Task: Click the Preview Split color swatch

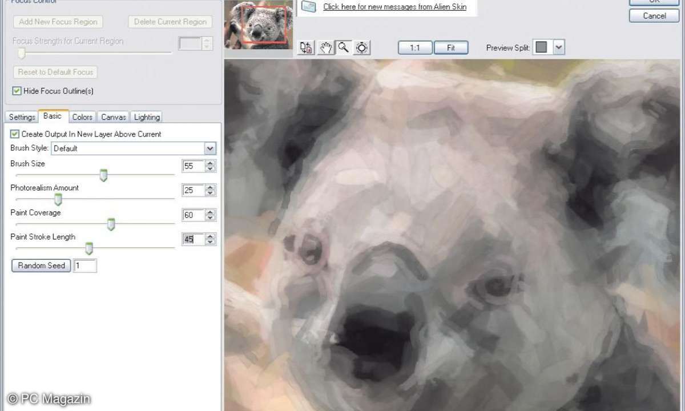Action: (541, 48)
